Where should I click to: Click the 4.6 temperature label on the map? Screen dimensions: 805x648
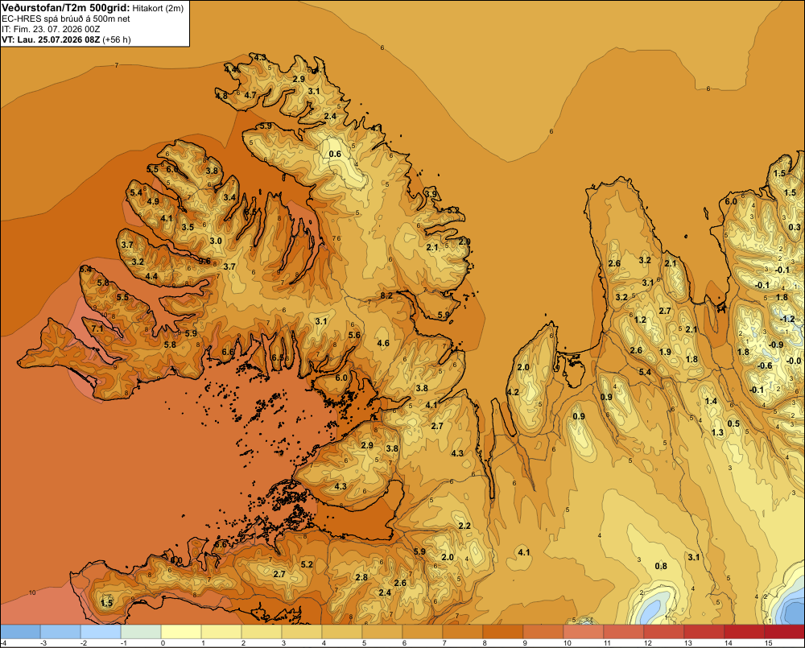[x=383, y=343]
